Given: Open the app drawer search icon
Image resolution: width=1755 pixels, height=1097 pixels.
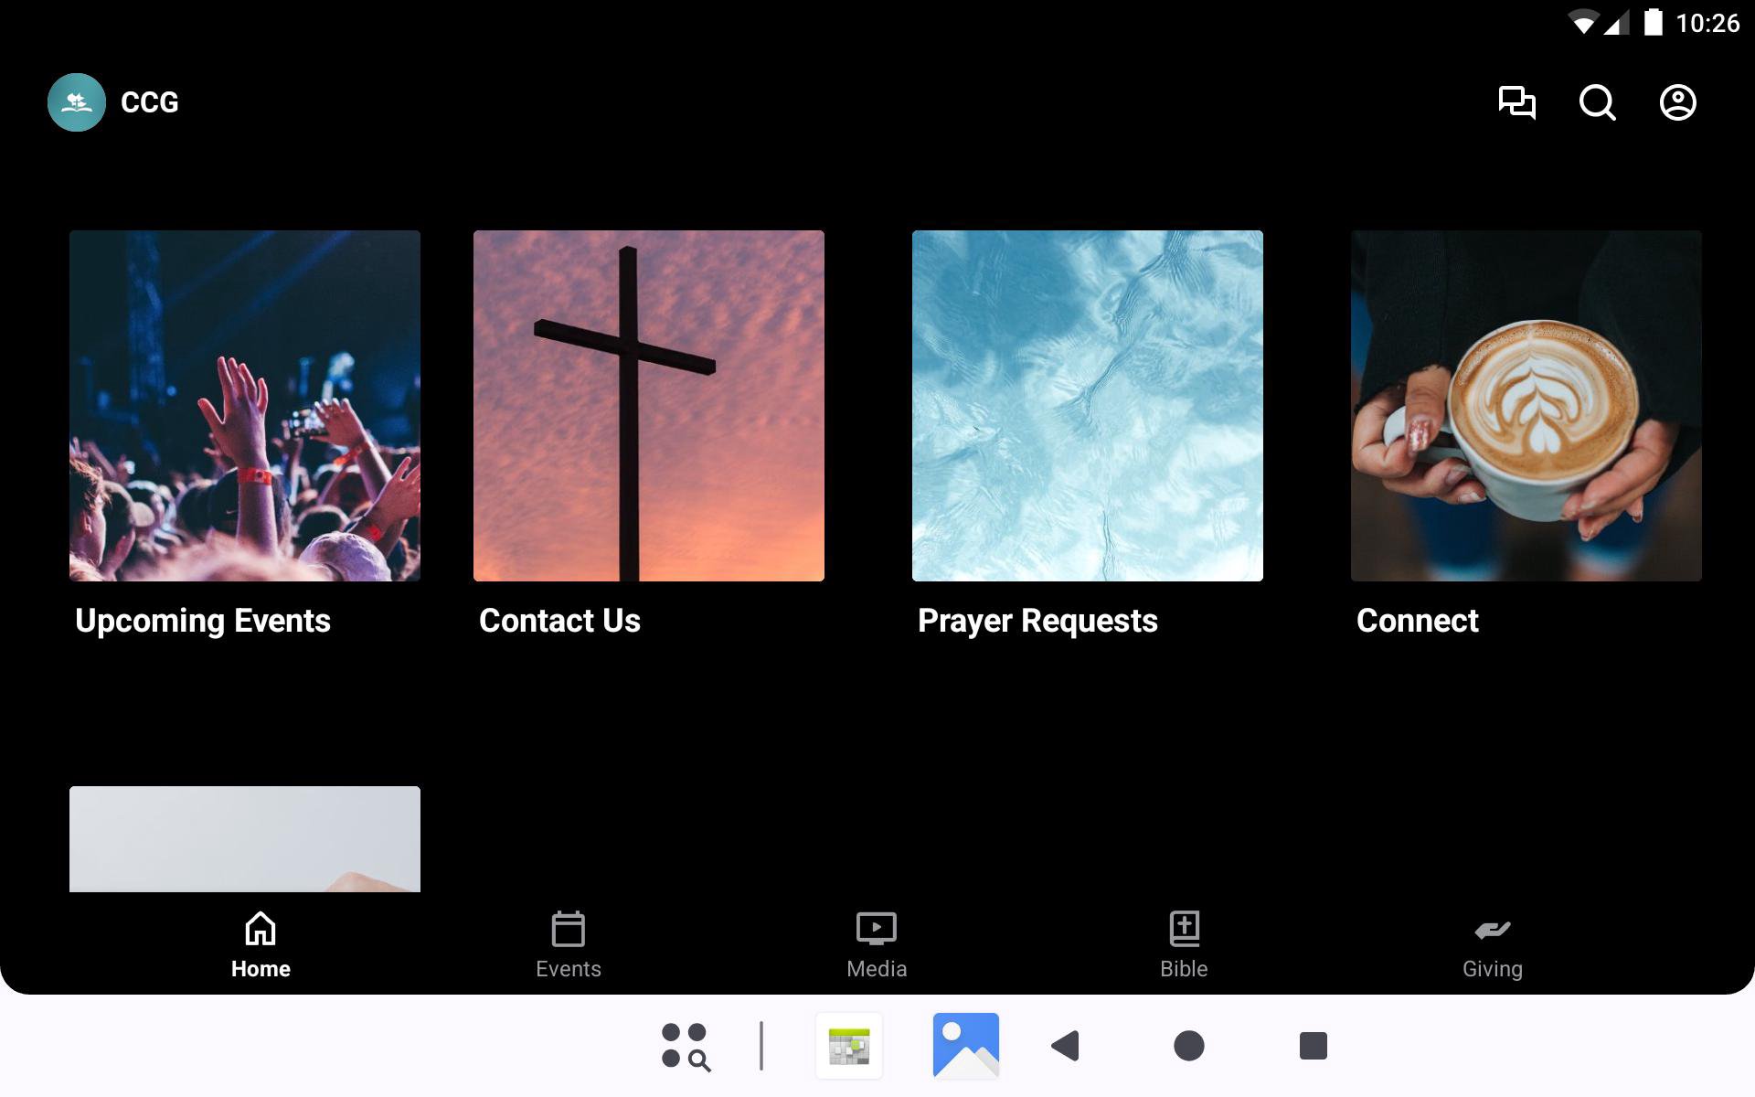Looking at the screenshot, I should pos(686,1046).
